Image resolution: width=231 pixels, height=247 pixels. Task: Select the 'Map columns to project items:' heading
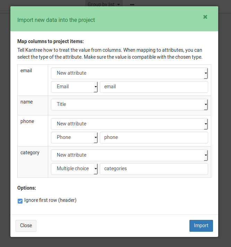(x=51, y=41)
